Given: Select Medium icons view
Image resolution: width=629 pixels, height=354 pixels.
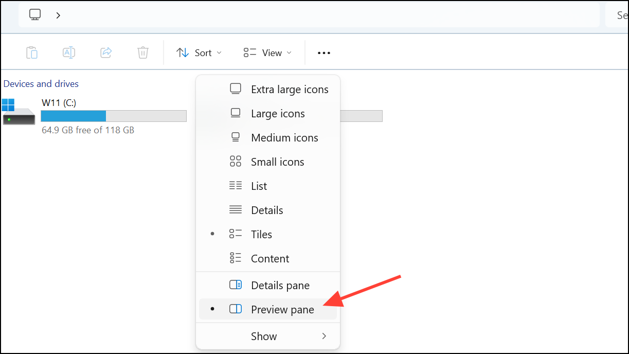Looking at the screenshot, I should click(284, 137).
